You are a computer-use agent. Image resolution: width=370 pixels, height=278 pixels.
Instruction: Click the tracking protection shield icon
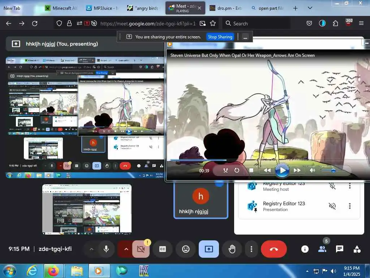59,24
